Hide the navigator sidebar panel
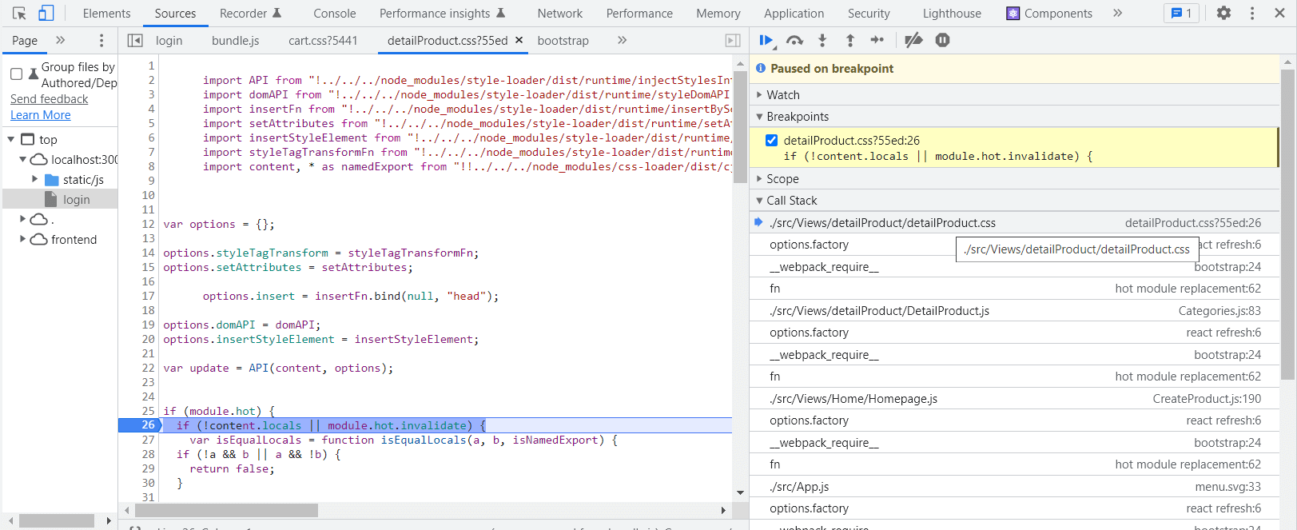Viewport: 1297px width, 530px height. (135, 40)
